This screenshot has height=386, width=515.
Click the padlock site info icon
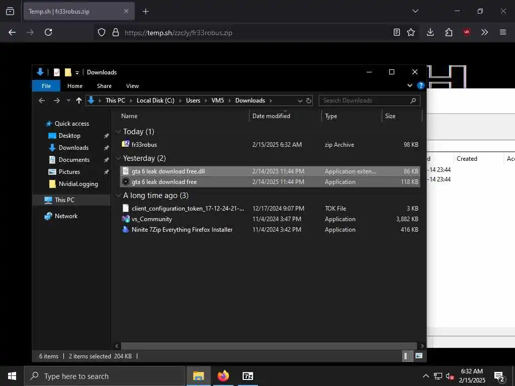[116, 32]
